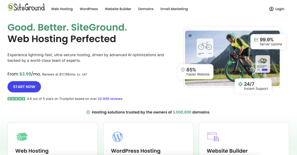Click the lifebuoy icon beside 24/7

click(x=240, y=84)
